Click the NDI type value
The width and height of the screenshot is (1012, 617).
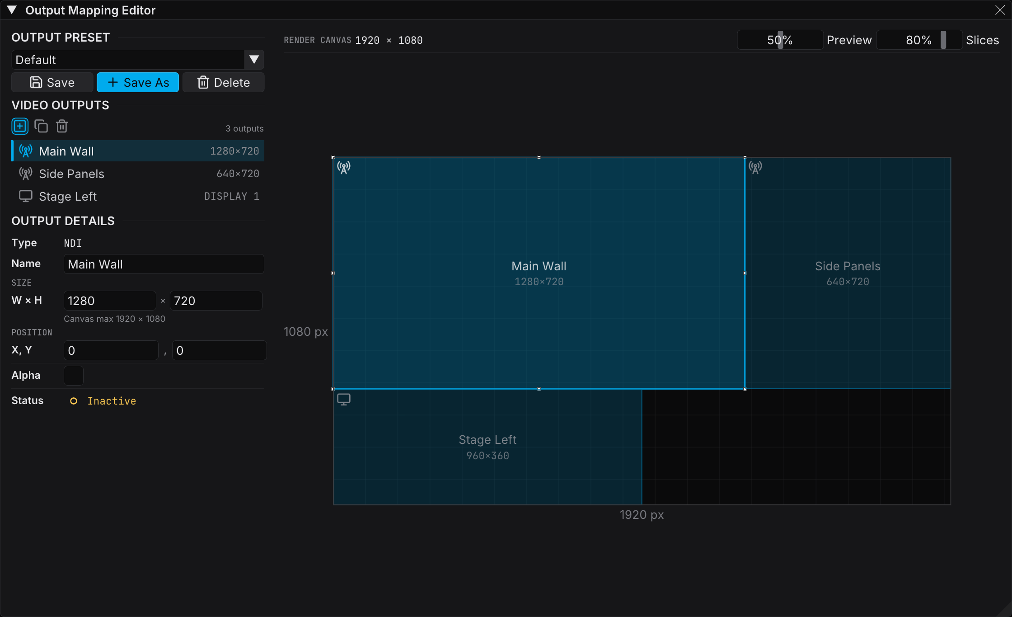73,243
